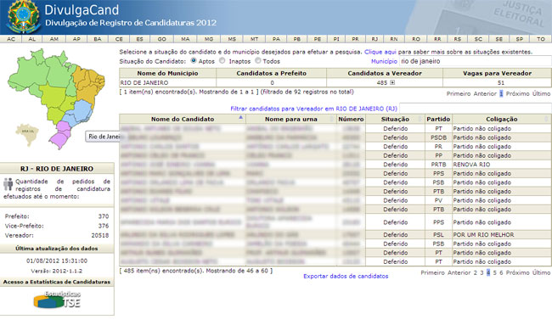The image size is (552, 325).
Task: Sort by Nome do Candidato arrow
Action: click(x=241, y=117)
